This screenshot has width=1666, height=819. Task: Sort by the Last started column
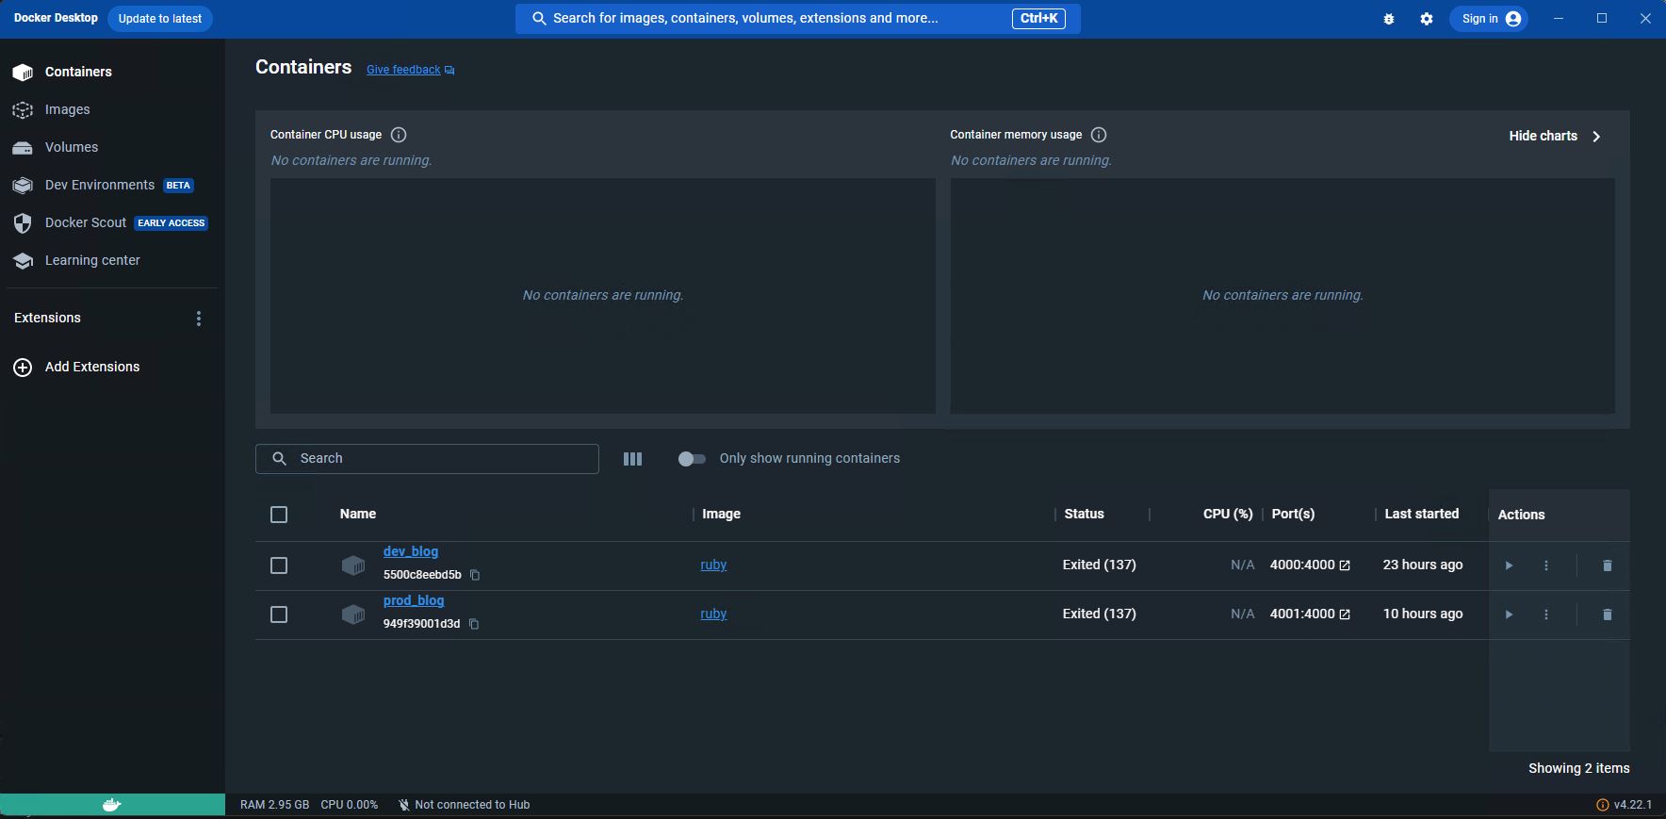1422,514
